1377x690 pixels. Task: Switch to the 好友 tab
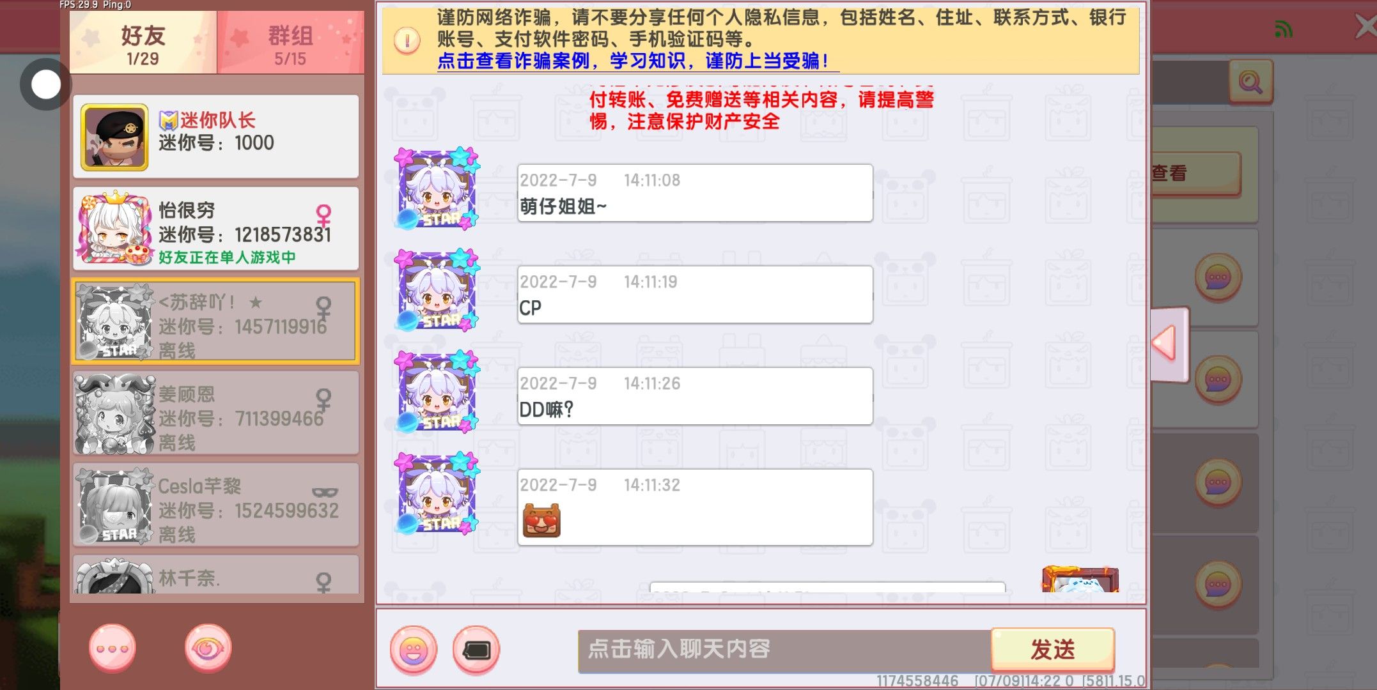pos(143,43)
